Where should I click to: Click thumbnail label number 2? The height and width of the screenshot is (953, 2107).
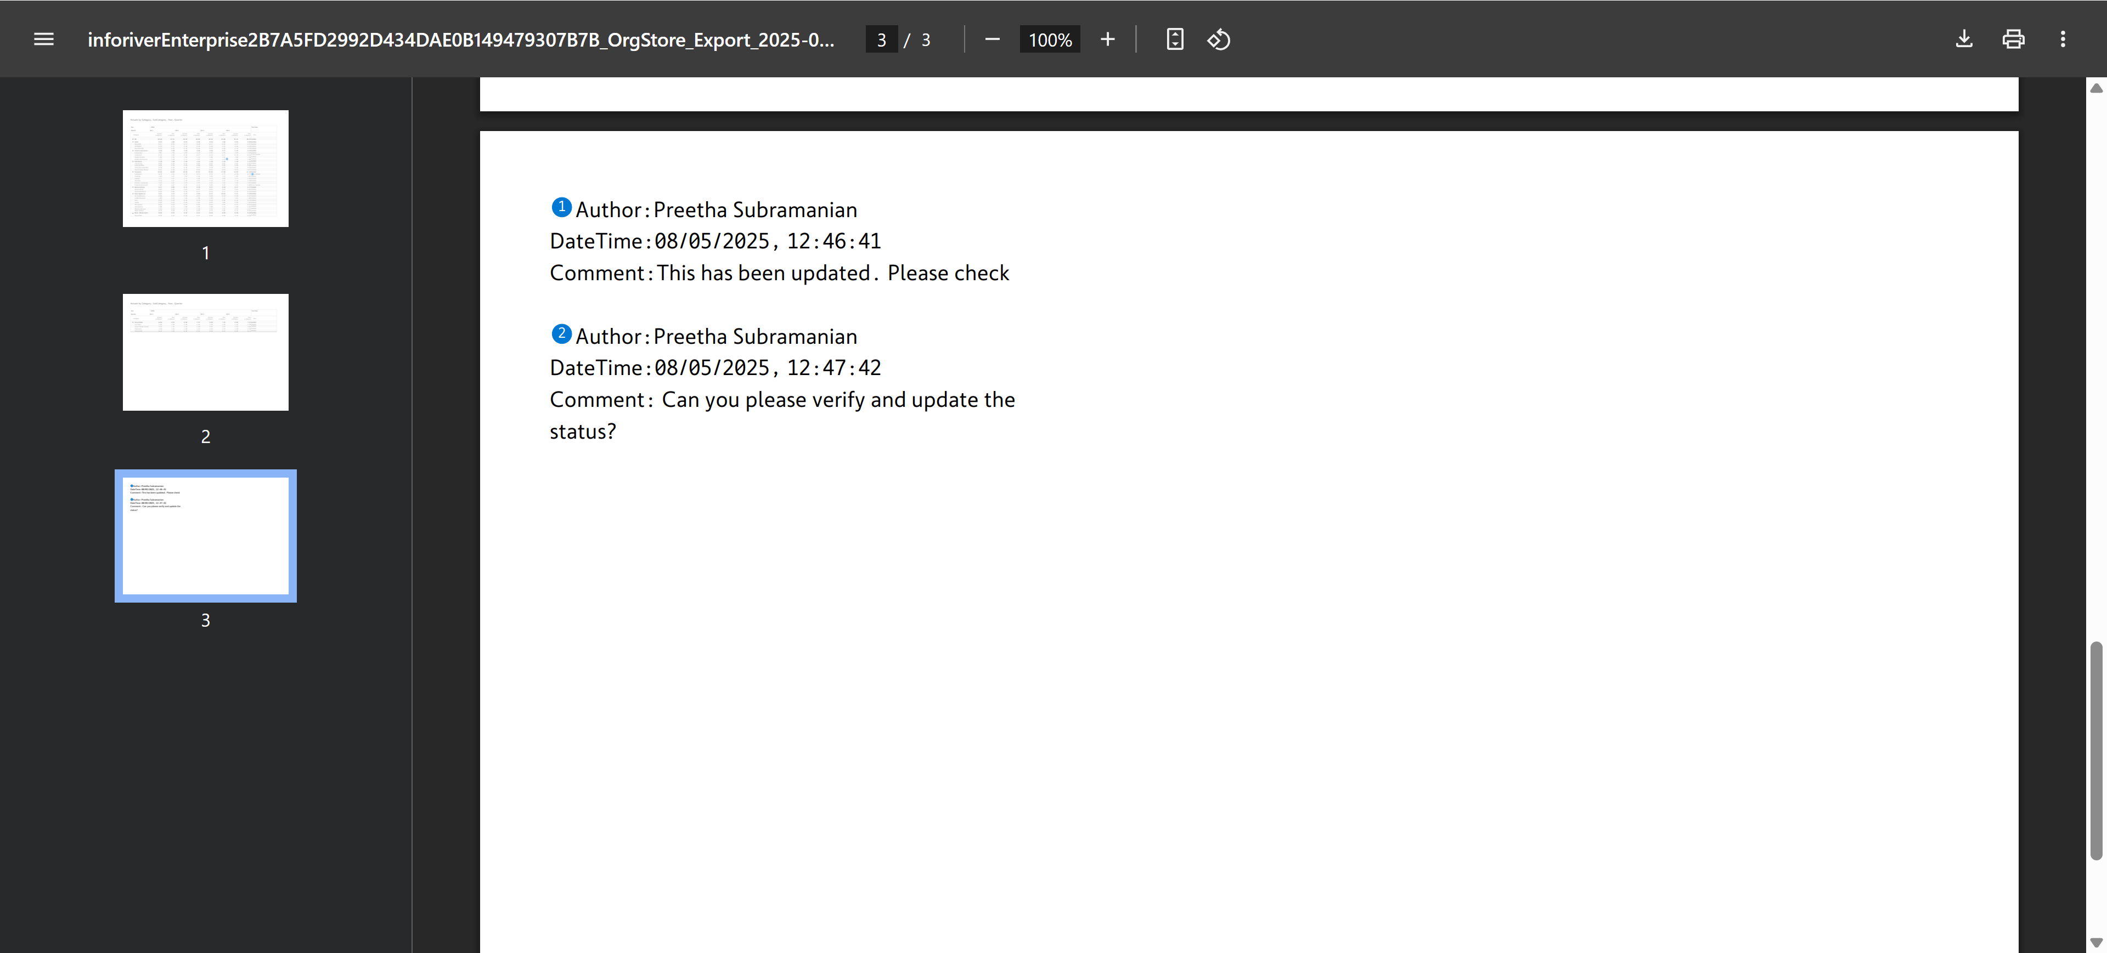click(x=205, y=436)
